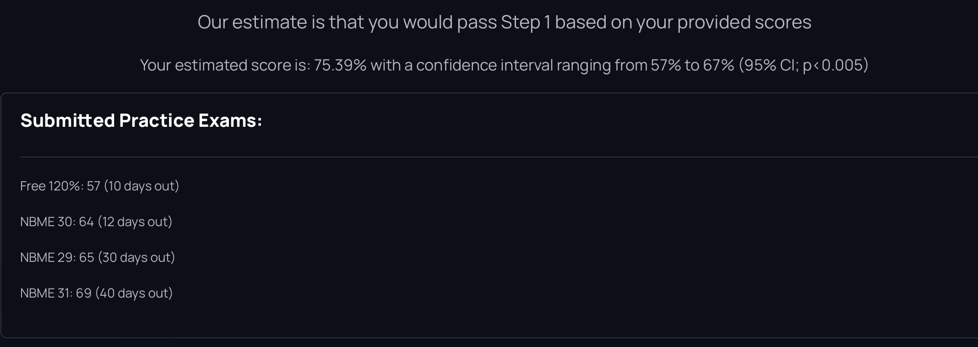The height and width of the screenshot is (347, 978).
Task: Click the (12 days out) text
Action: click(x=135, y=222)
